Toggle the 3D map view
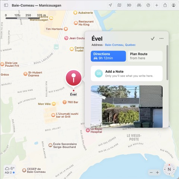The height and width of the screenshot is (179, 179). tap(129, 5)
